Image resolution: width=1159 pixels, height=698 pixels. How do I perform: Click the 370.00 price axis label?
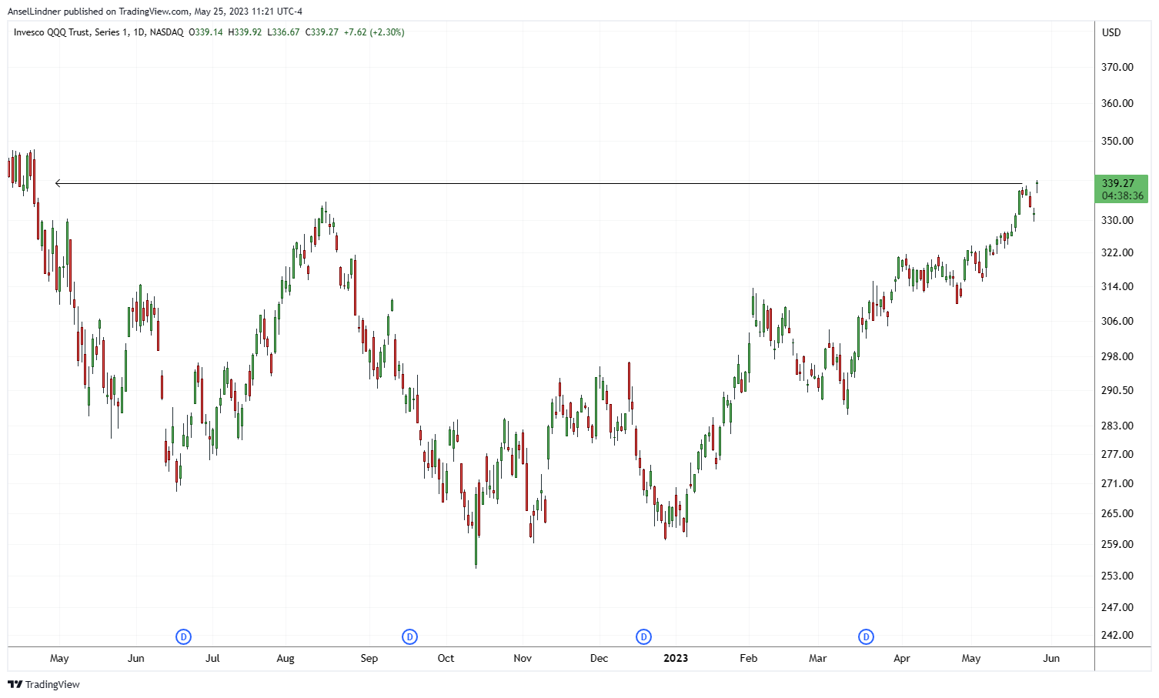[1117, 67]
